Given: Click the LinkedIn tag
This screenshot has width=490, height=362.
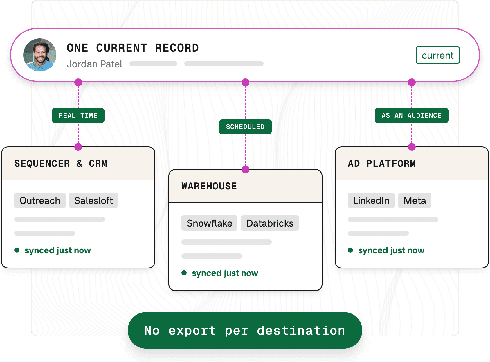Looking at the screenshot, I should pos(371,200).
